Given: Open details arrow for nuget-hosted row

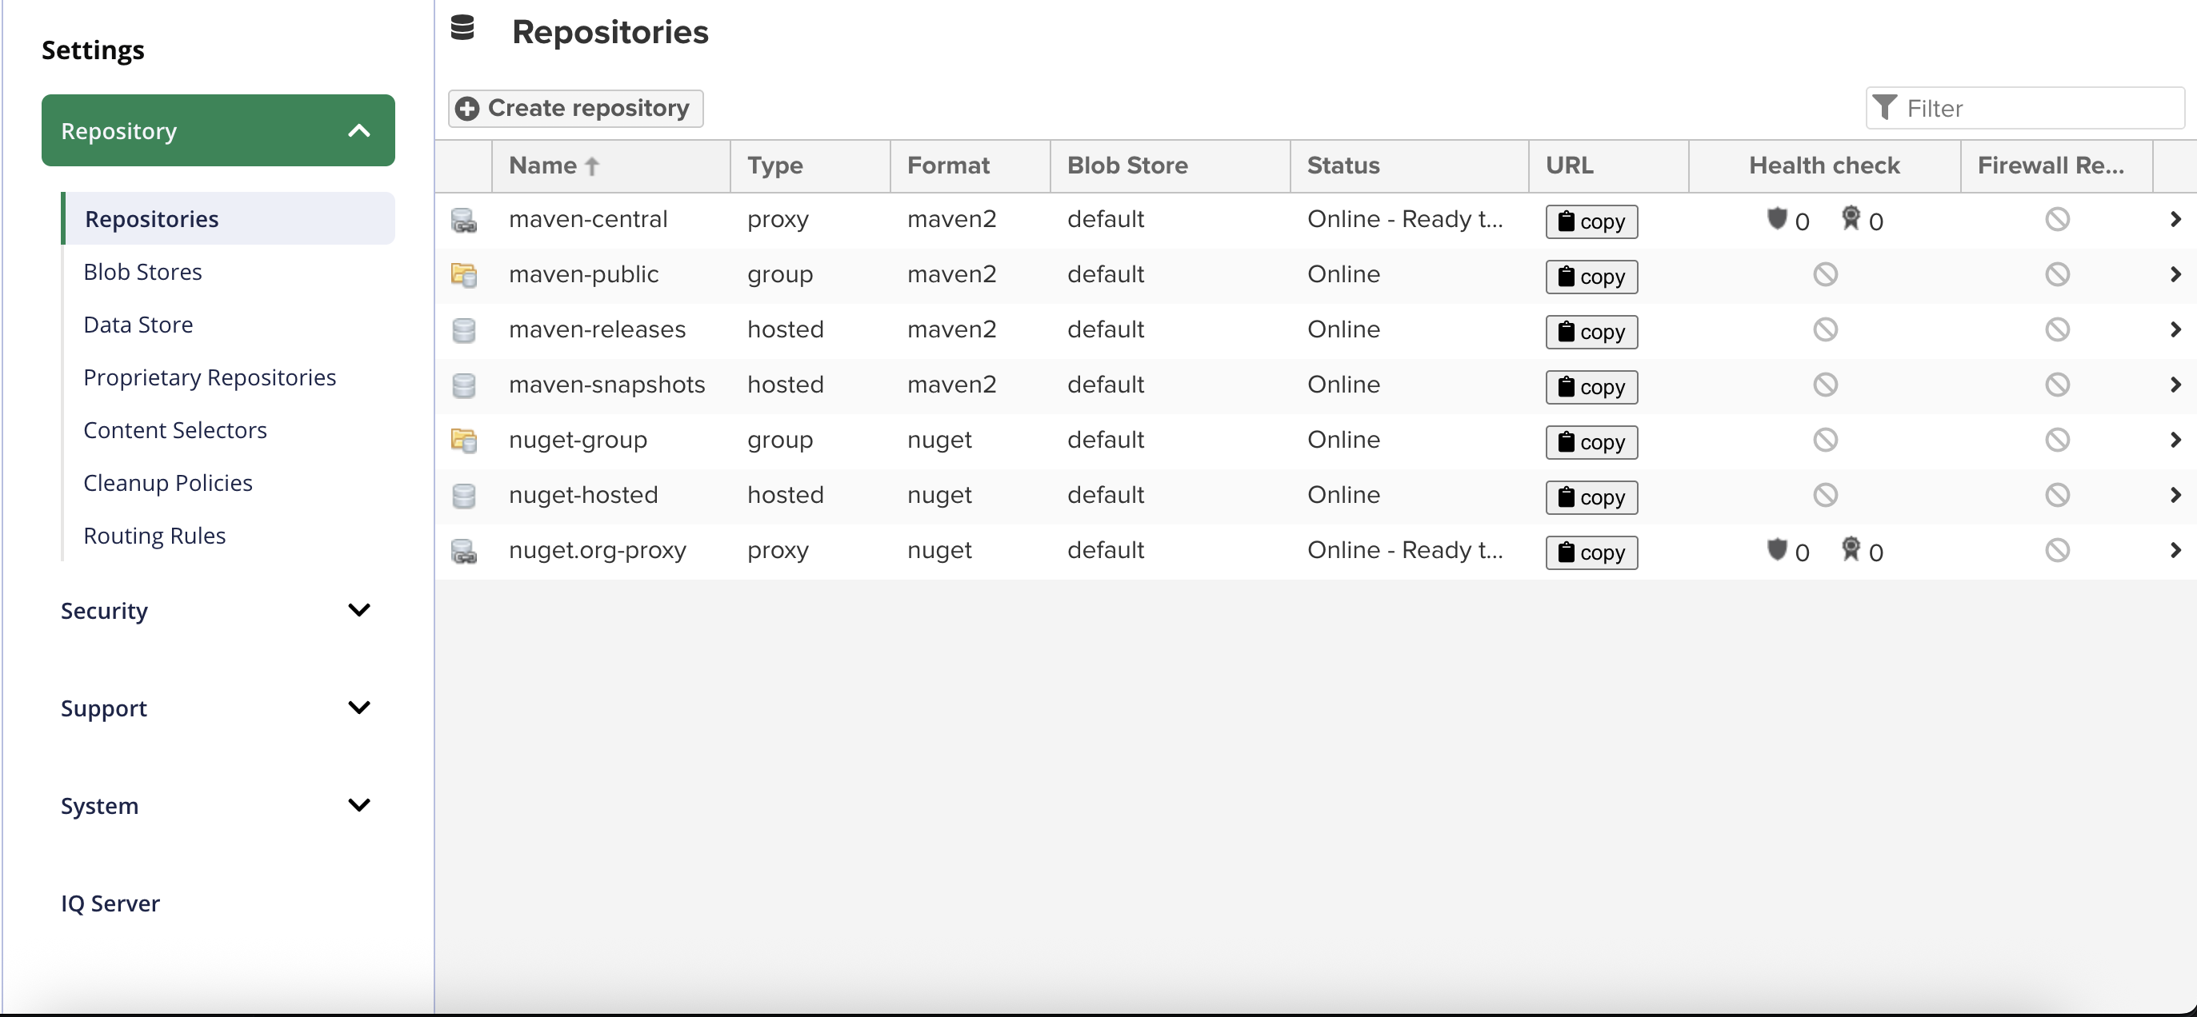Looking at the screenshot, I should [2174, 495].
